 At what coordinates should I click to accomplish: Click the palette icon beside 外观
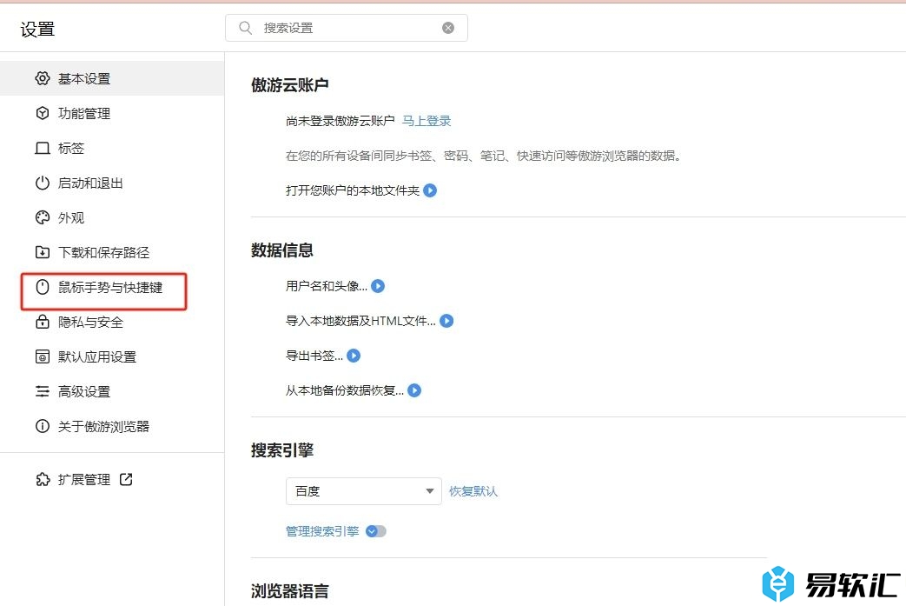coord(43,217)
